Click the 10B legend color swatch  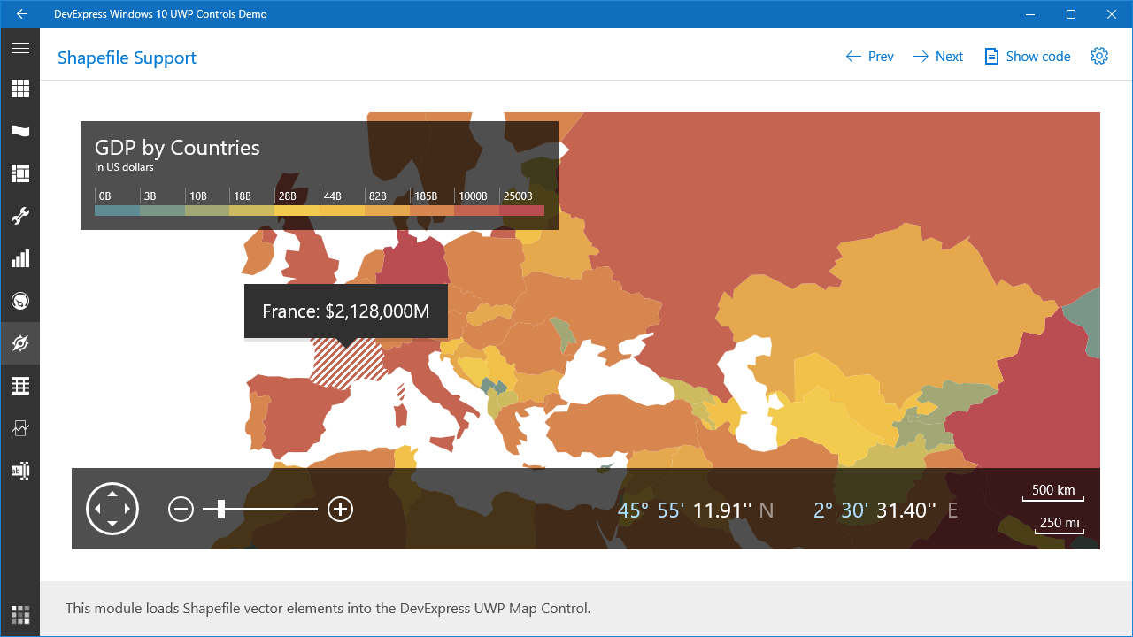coord(207,211)
